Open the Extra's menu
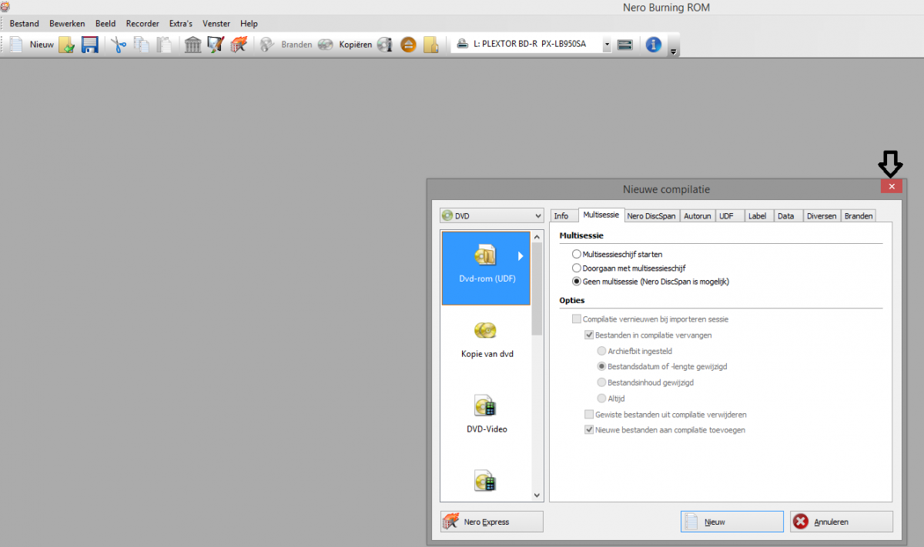Image resolution: width=924 pixels, height=547 pixels. 181,24
